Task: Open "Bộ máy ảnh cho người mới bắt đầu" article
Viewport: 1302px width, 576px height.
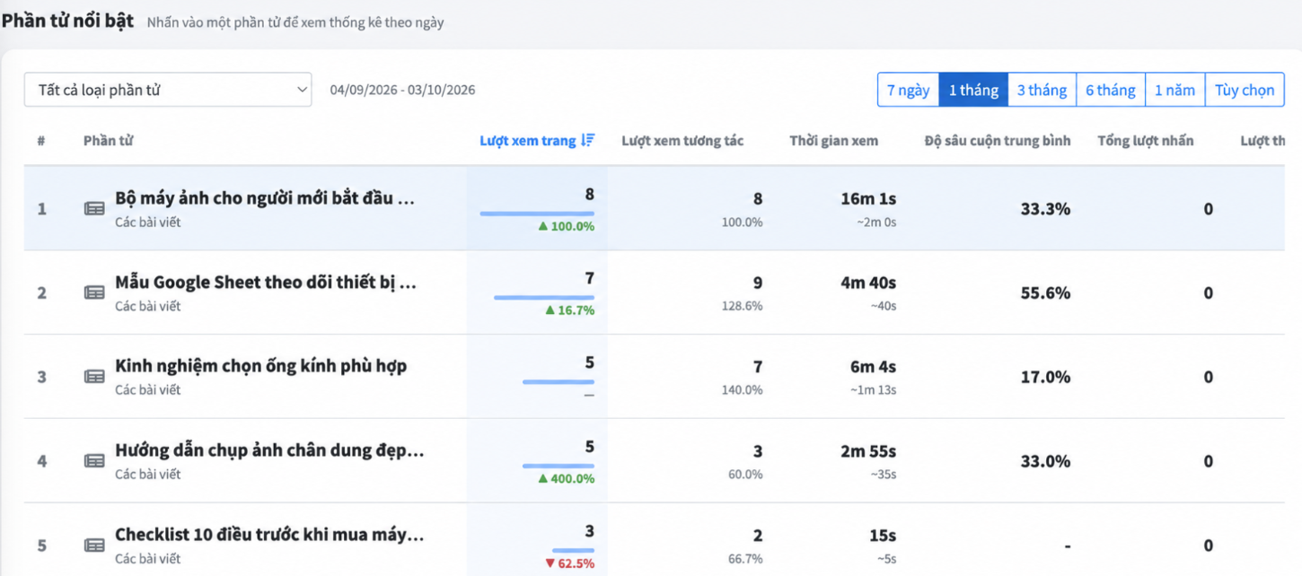Action: pos(265,198)
